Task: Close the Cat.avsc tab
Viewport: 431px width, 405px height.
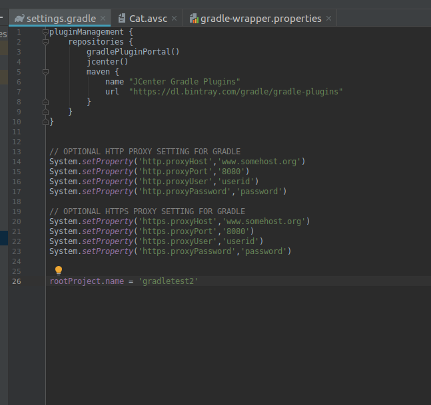Action: [x=174, y=19]
